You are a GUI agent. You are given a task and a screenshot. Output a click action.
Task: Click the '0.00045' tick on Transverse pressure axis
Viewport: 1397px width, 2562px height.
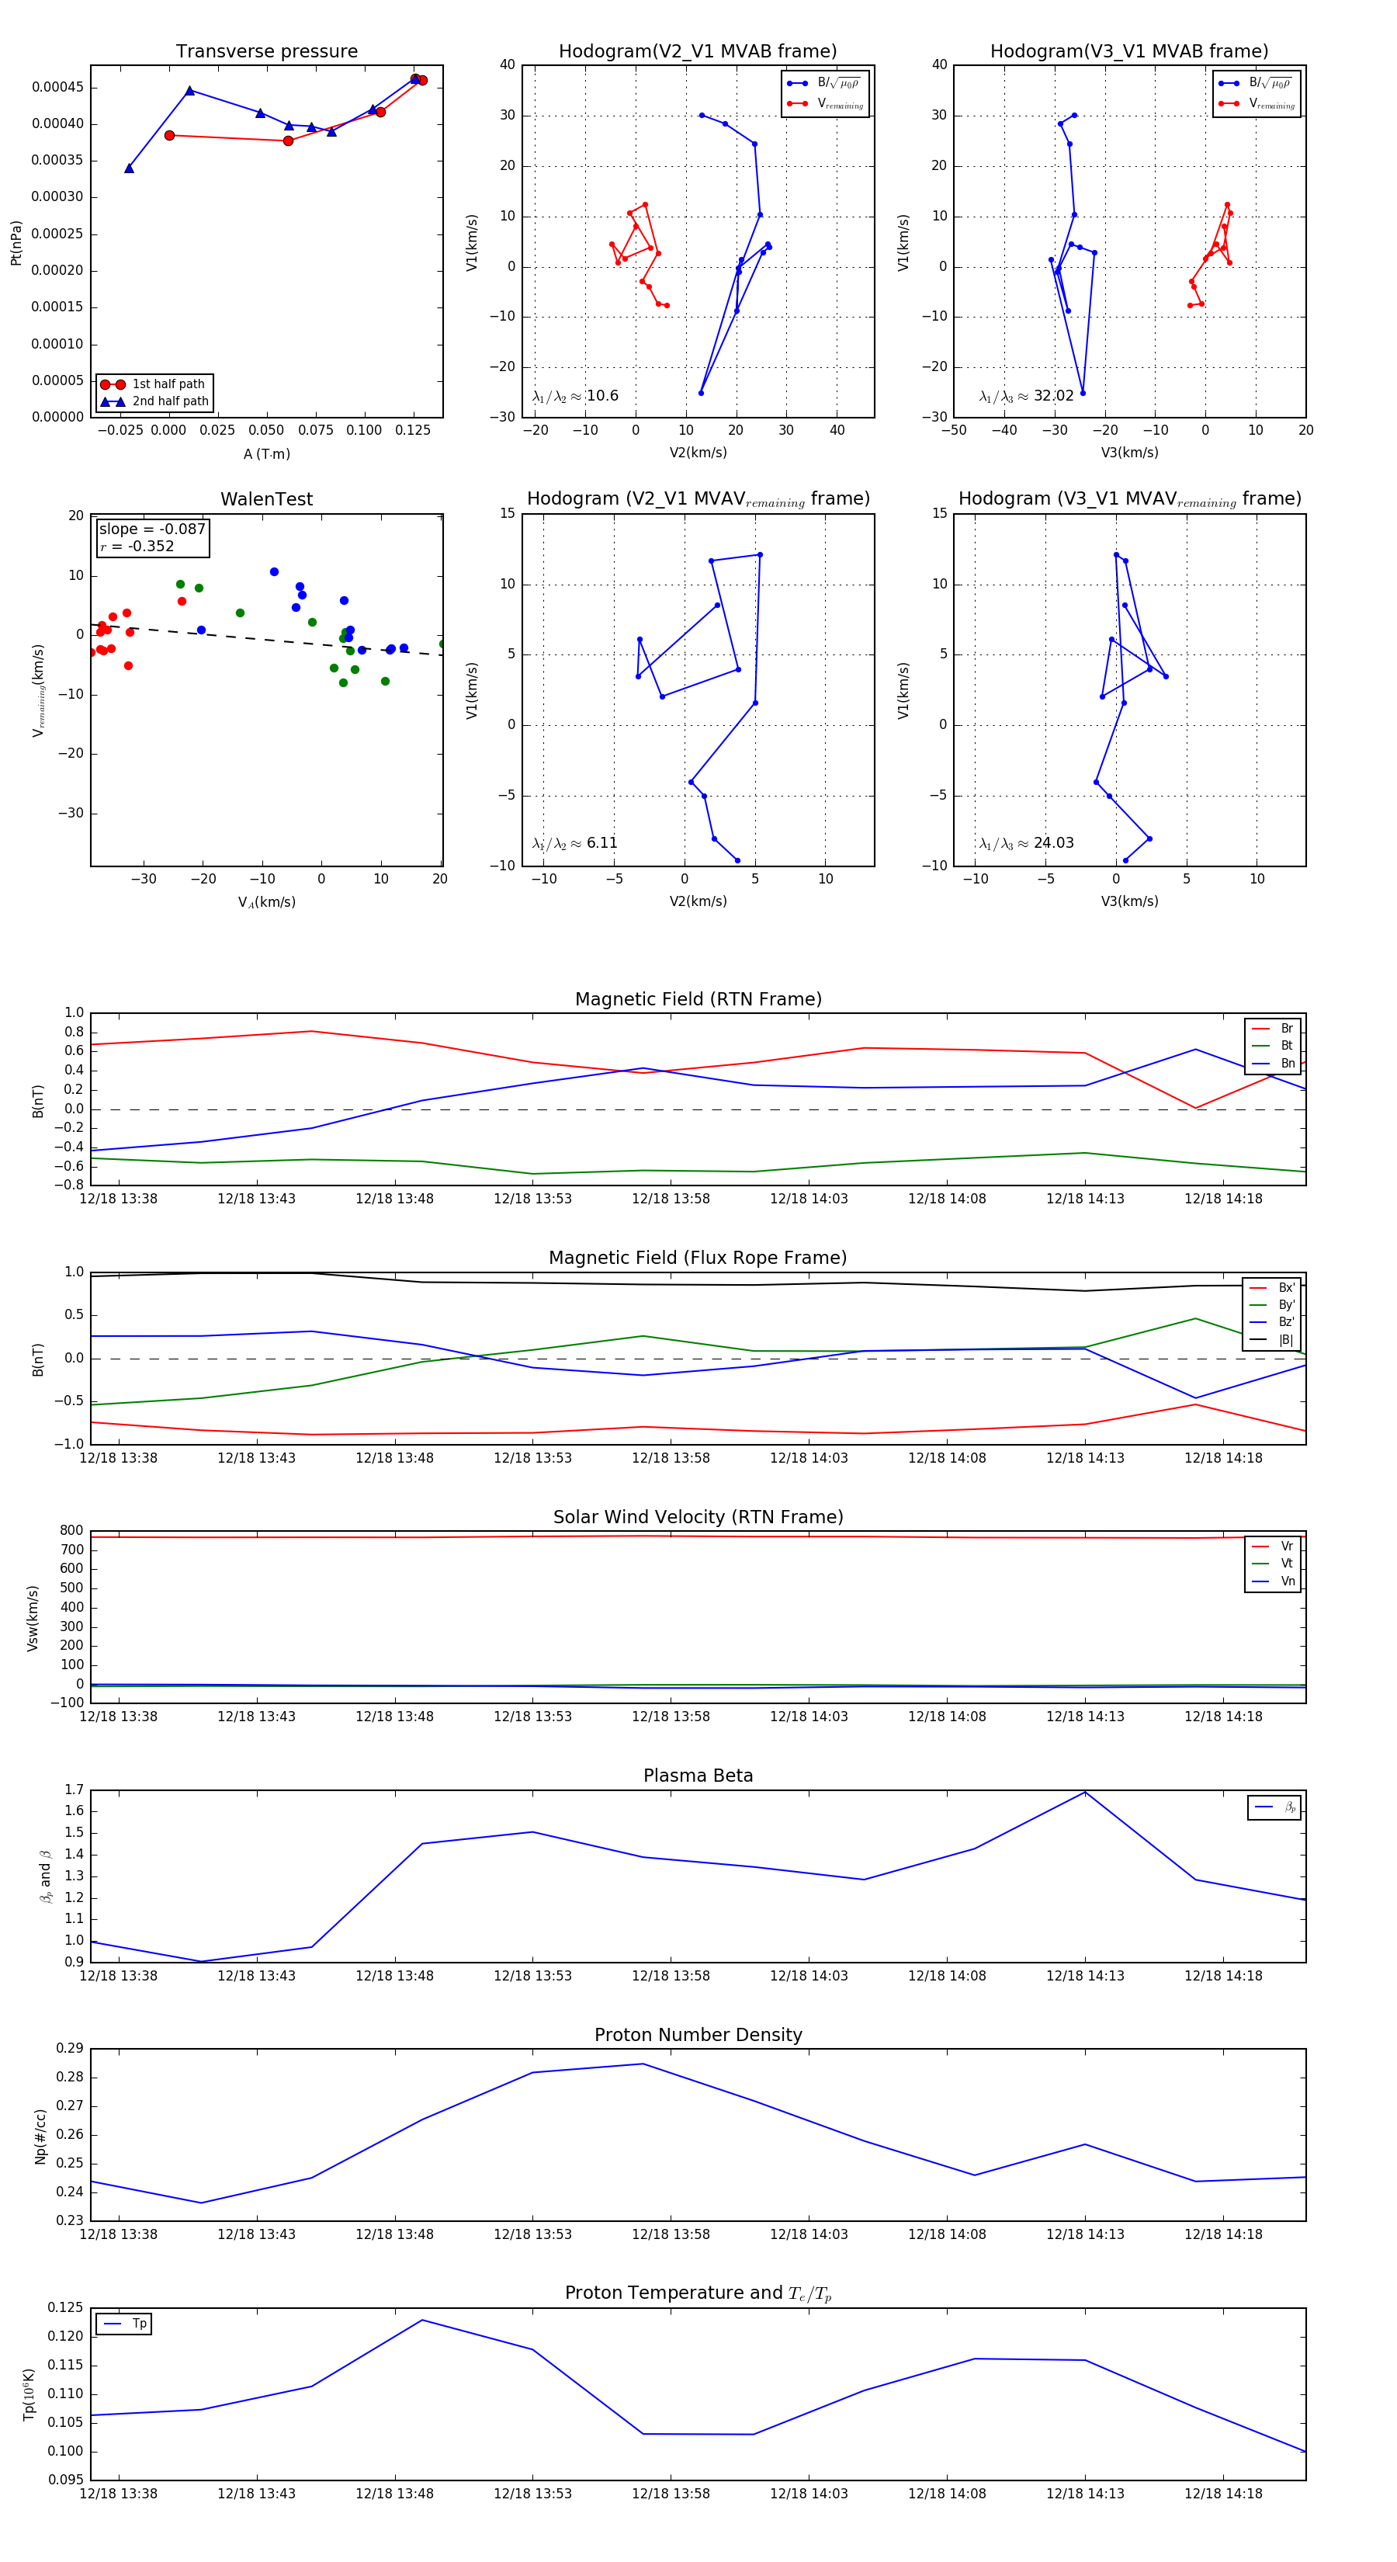[x=57, y=86]
